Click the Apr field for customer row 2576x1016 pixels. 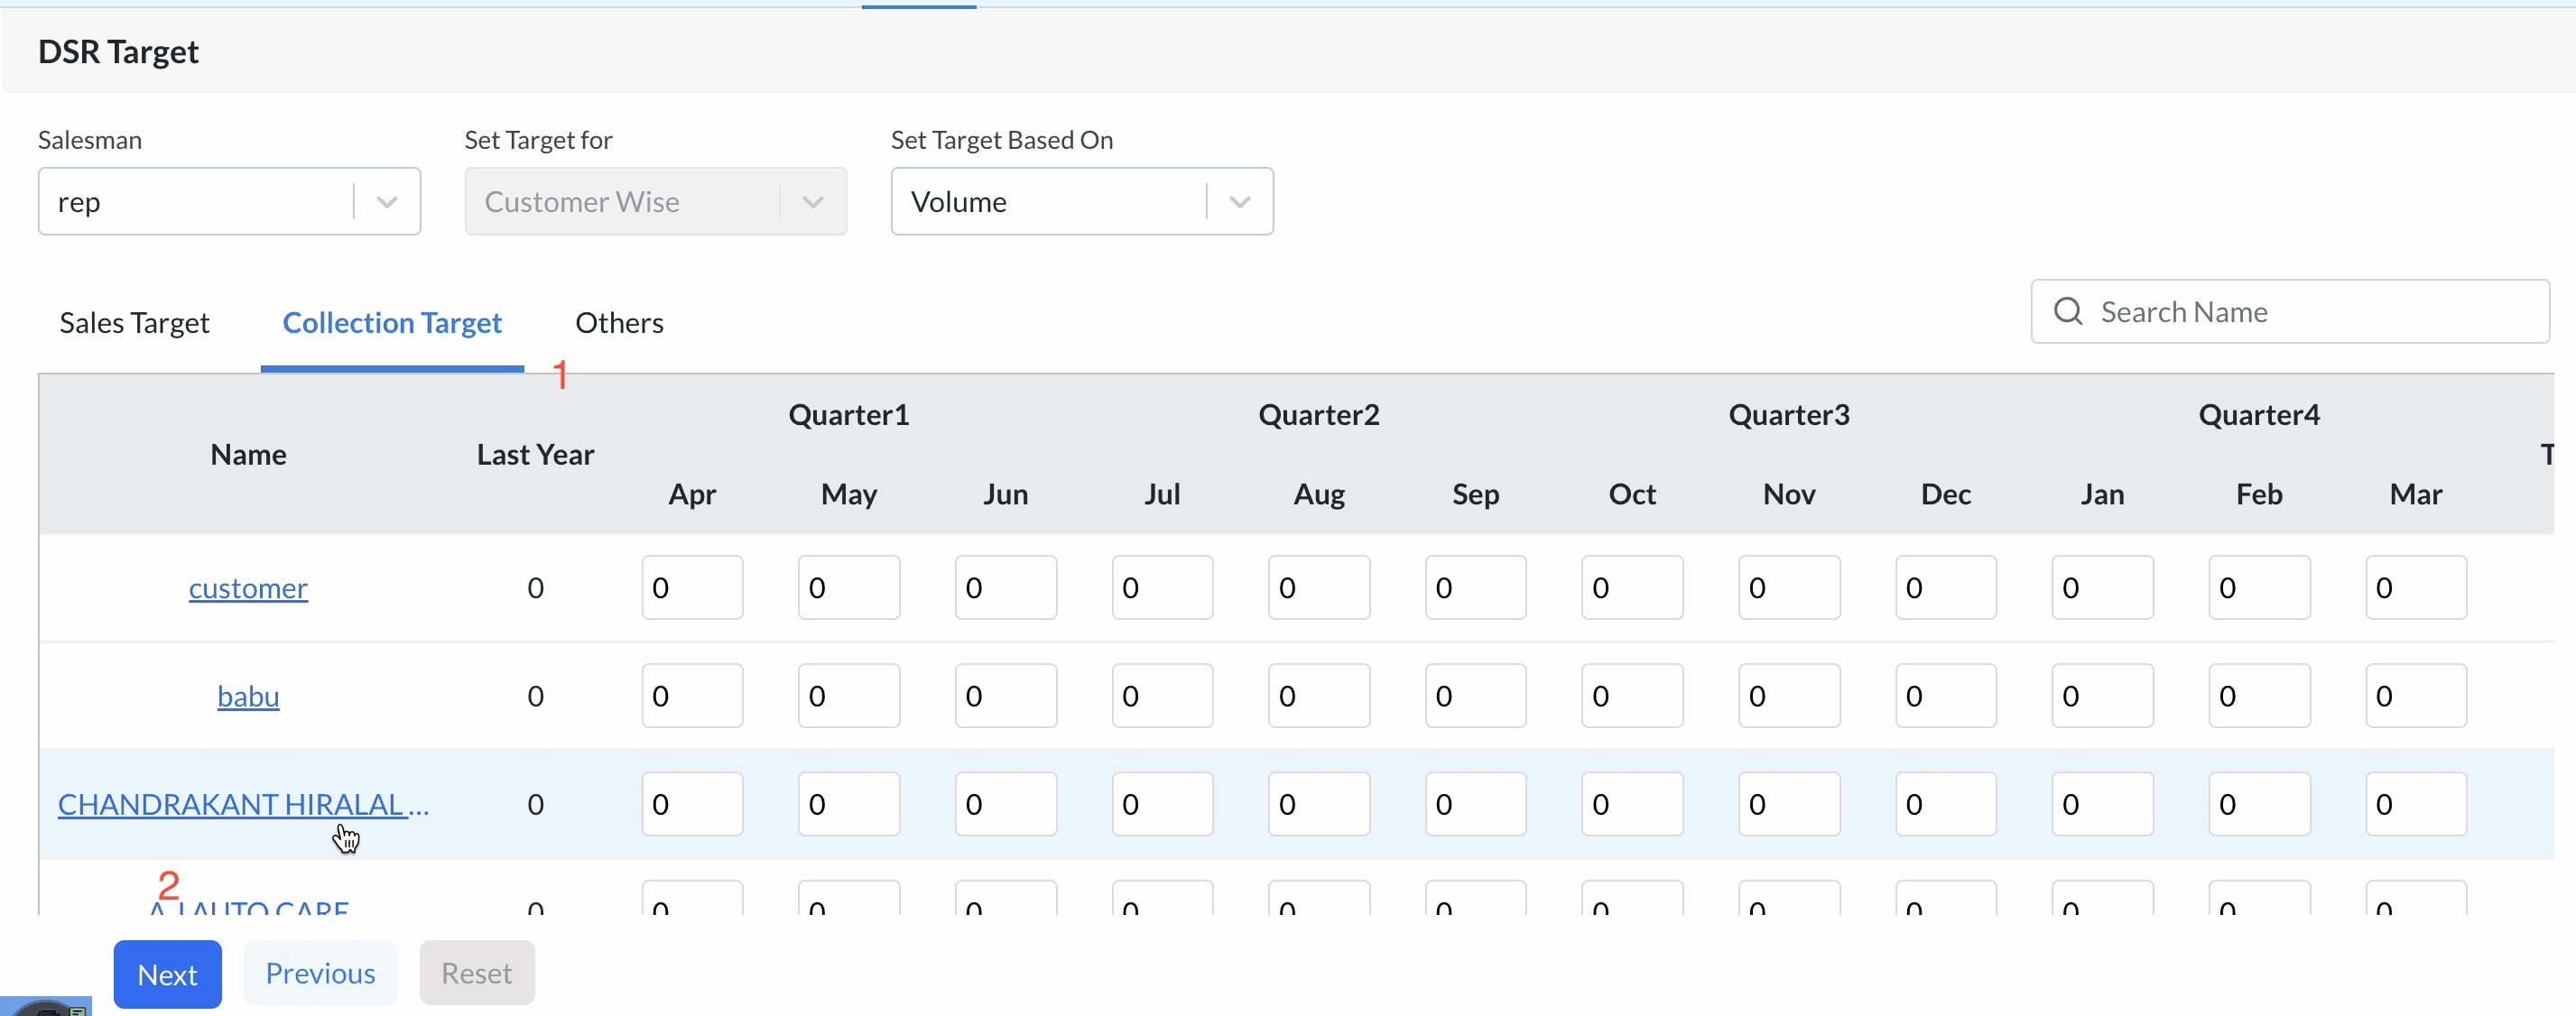pos(692,588)
